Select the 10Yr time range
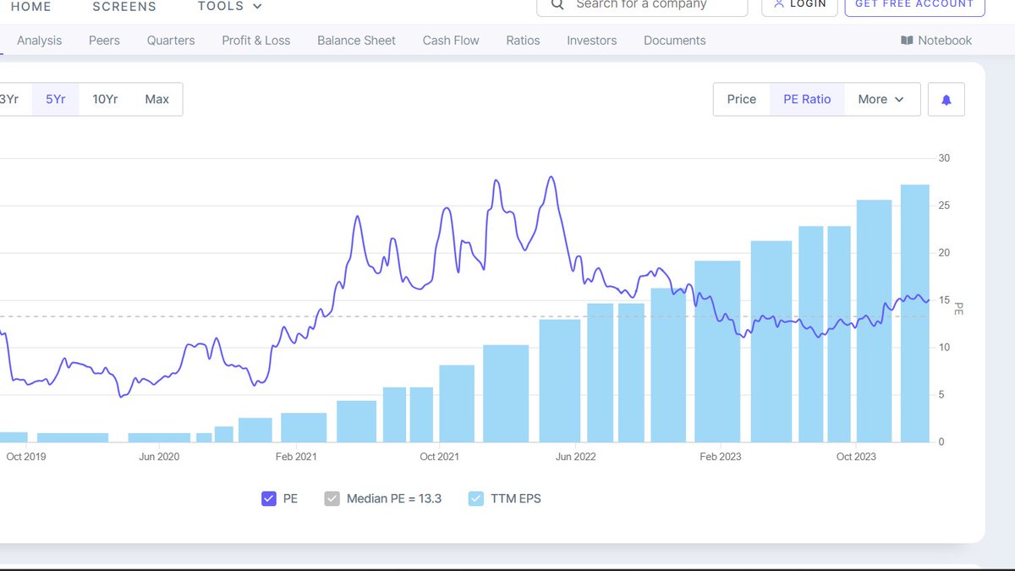This screenshot has height=571, width=1015. (x=105, y=99)
